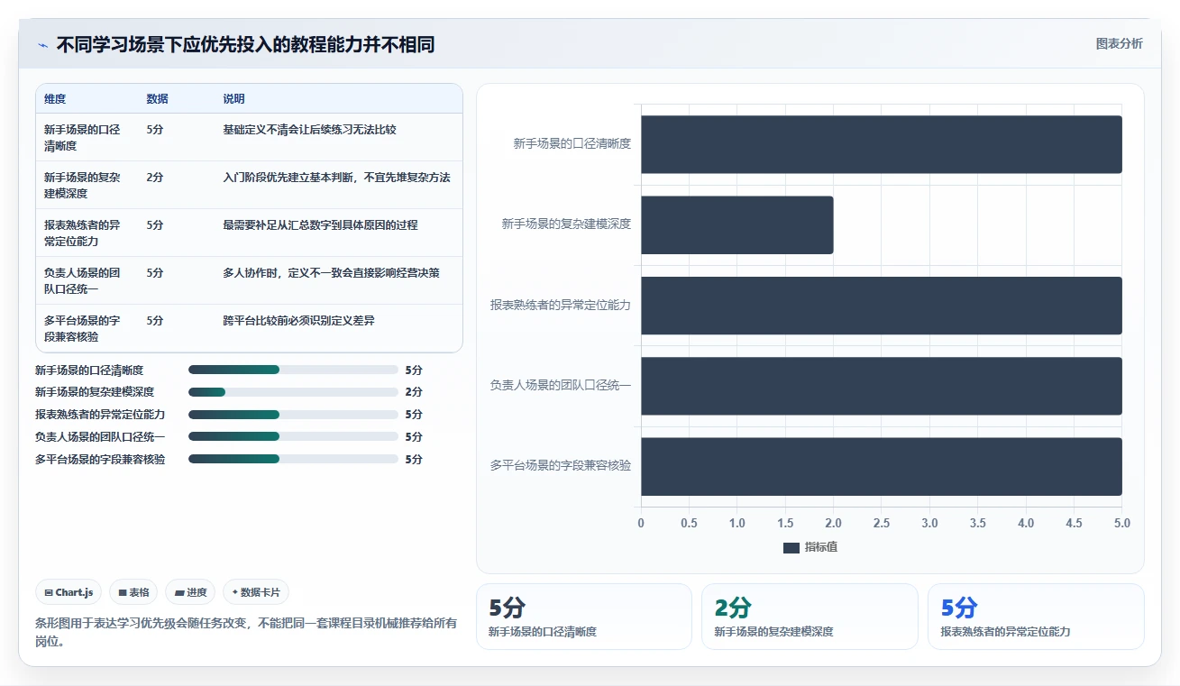Open the 2分 card for 新手场景的复杂建模深度

pos(810,617)
